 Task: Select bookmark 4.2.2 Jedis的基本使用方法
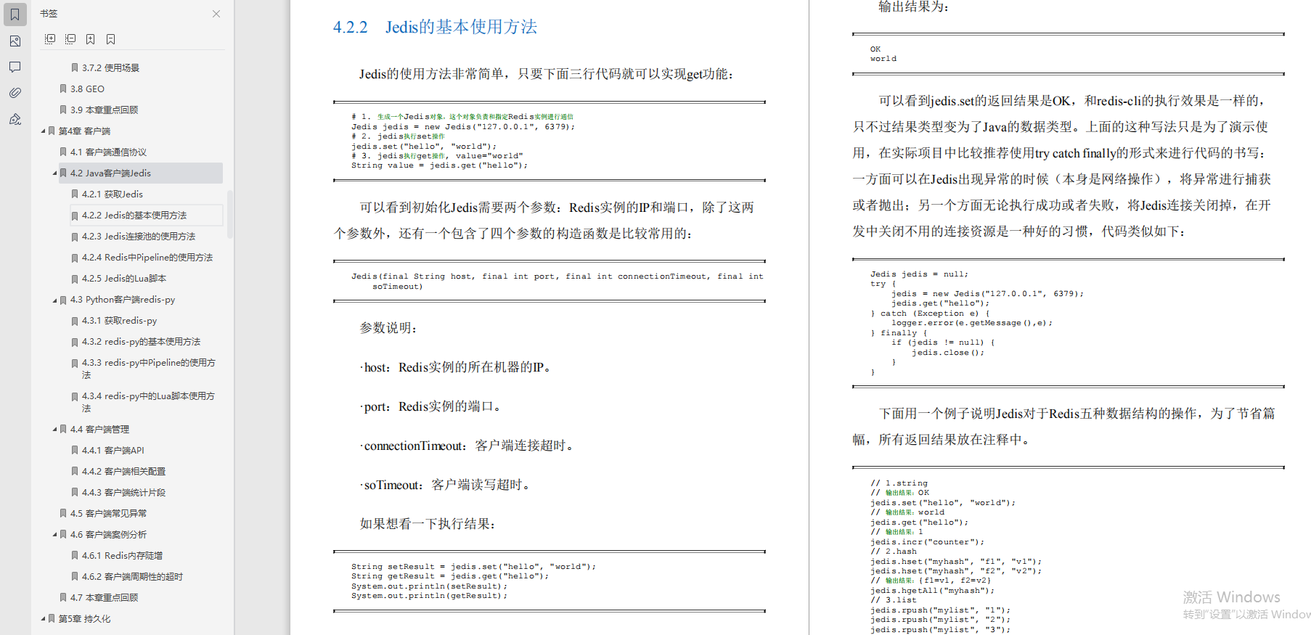coord(134,216)
